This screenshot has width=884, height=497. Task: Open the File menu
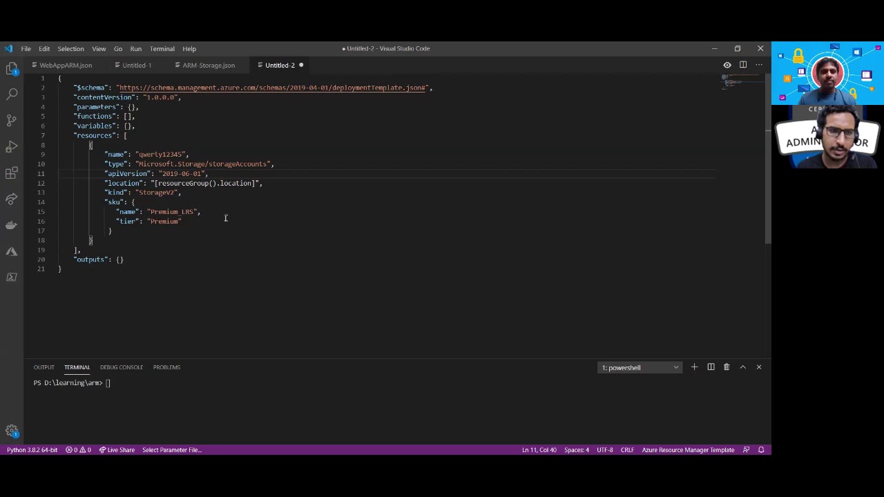click(26, 48)
